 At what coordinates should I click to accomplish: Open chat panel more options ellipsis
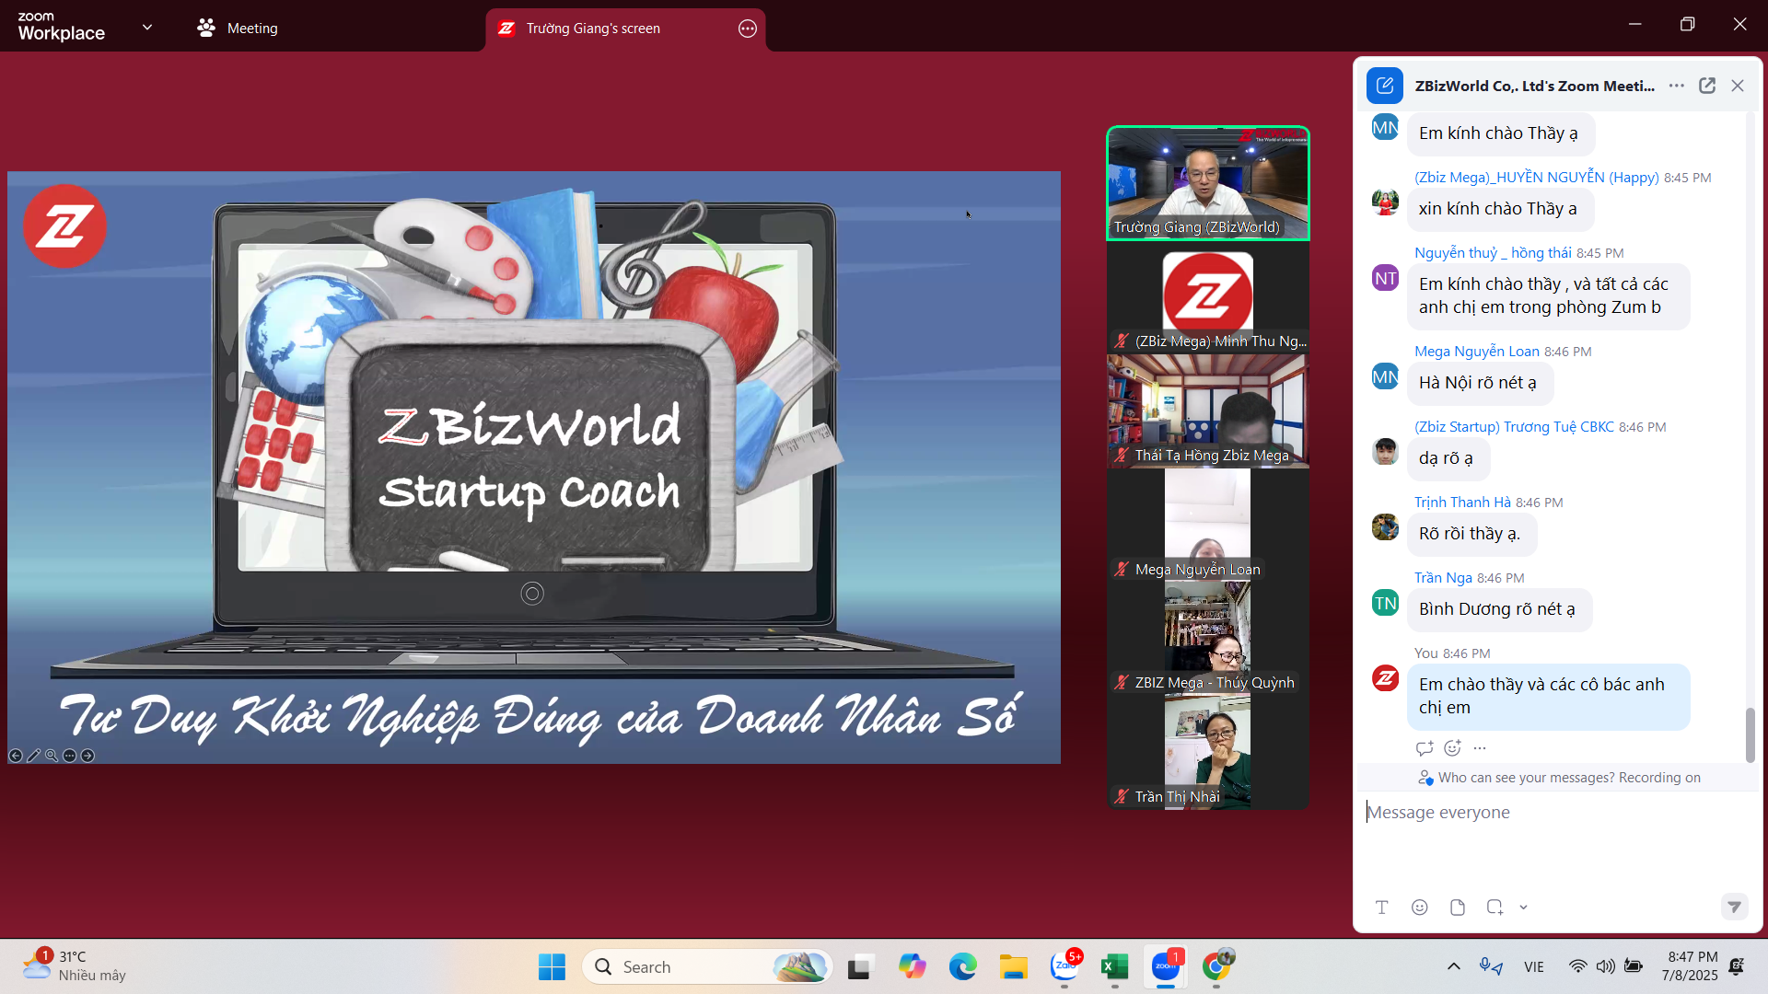click(1677, 86)
